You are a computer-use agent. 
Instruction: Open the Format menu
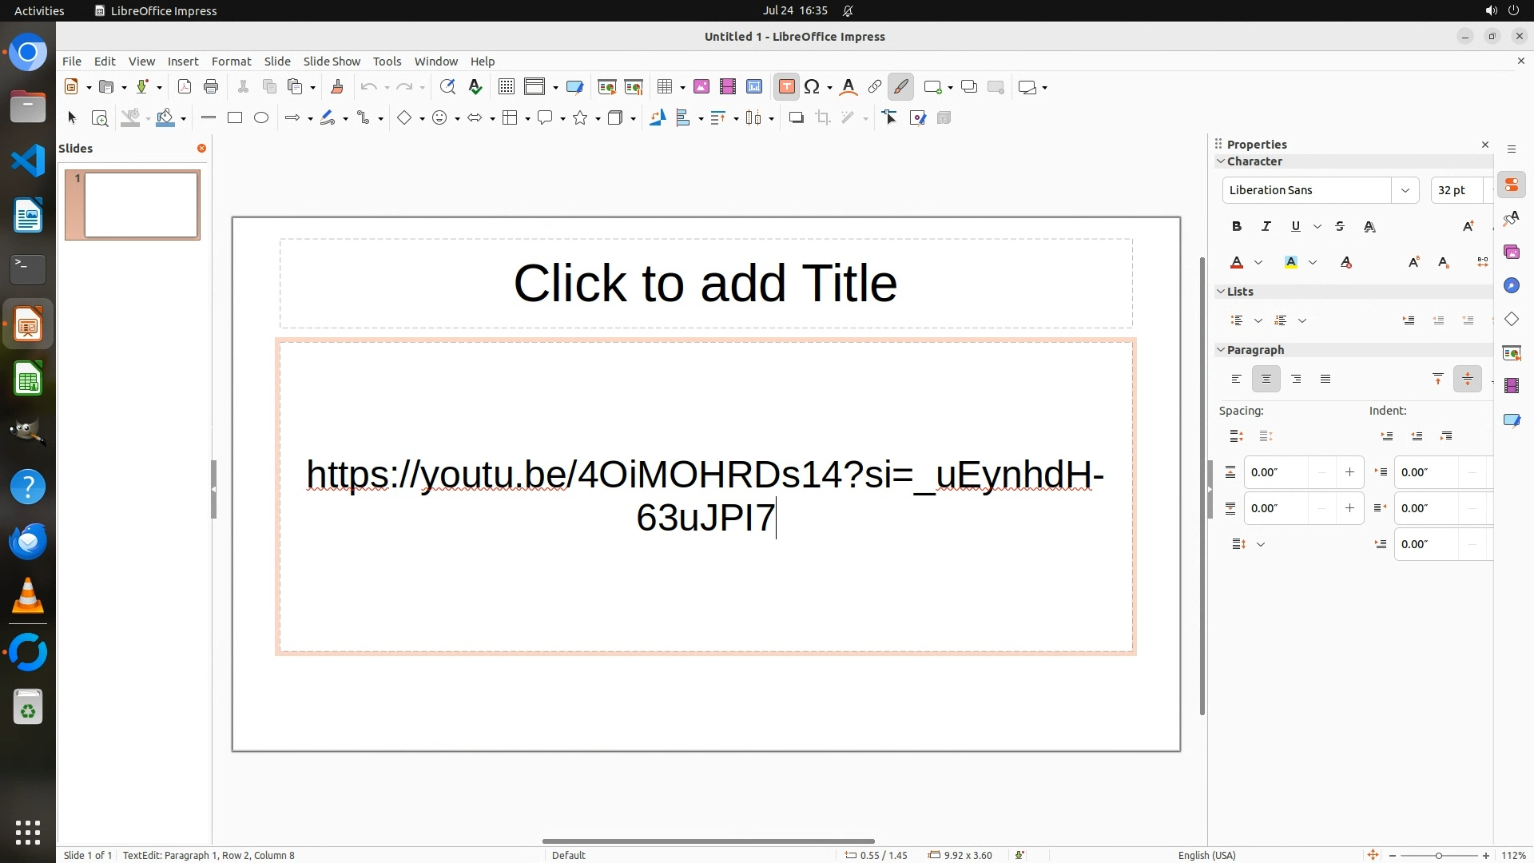pos(231,62)
